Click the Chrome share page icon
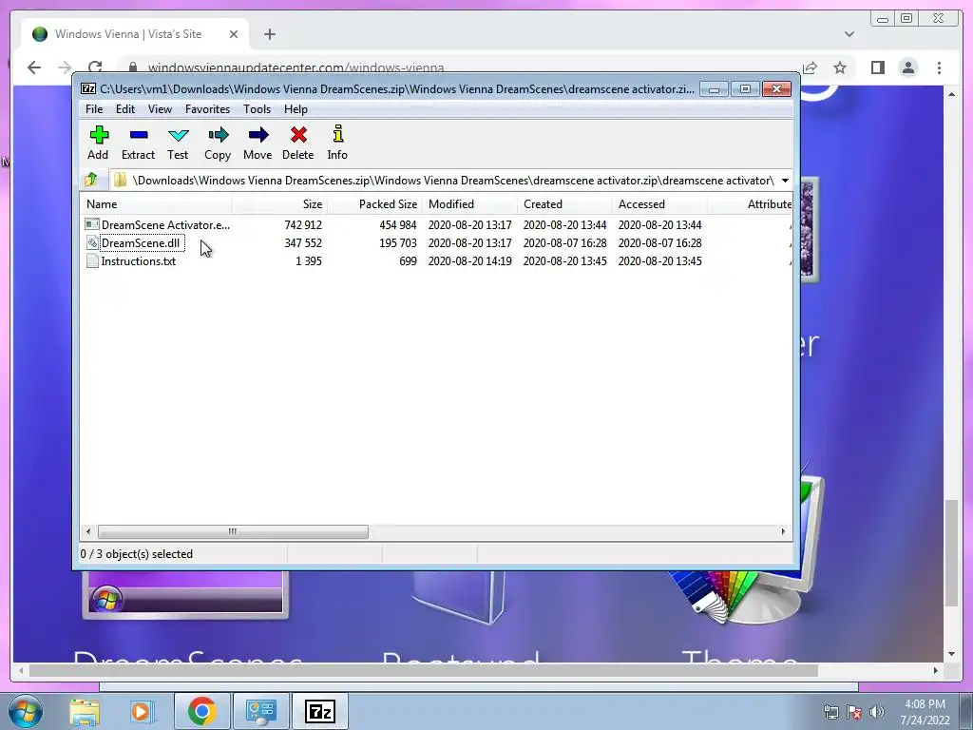The image size is (973, 730). click(x=810, y=67)
